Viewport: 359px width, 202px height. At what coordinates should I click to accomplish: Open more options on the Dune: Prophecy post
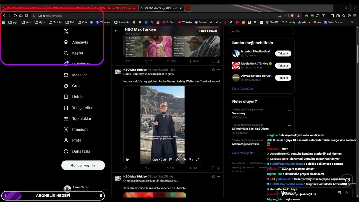(x=218, y=70)
